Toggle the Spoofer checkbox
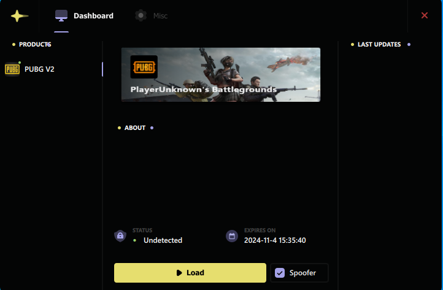 pos(280,273)
